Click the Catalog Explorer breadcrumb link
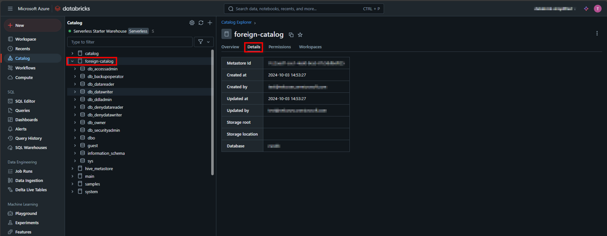The height and width of the screenshot is (236, 607). coord(236,22)
